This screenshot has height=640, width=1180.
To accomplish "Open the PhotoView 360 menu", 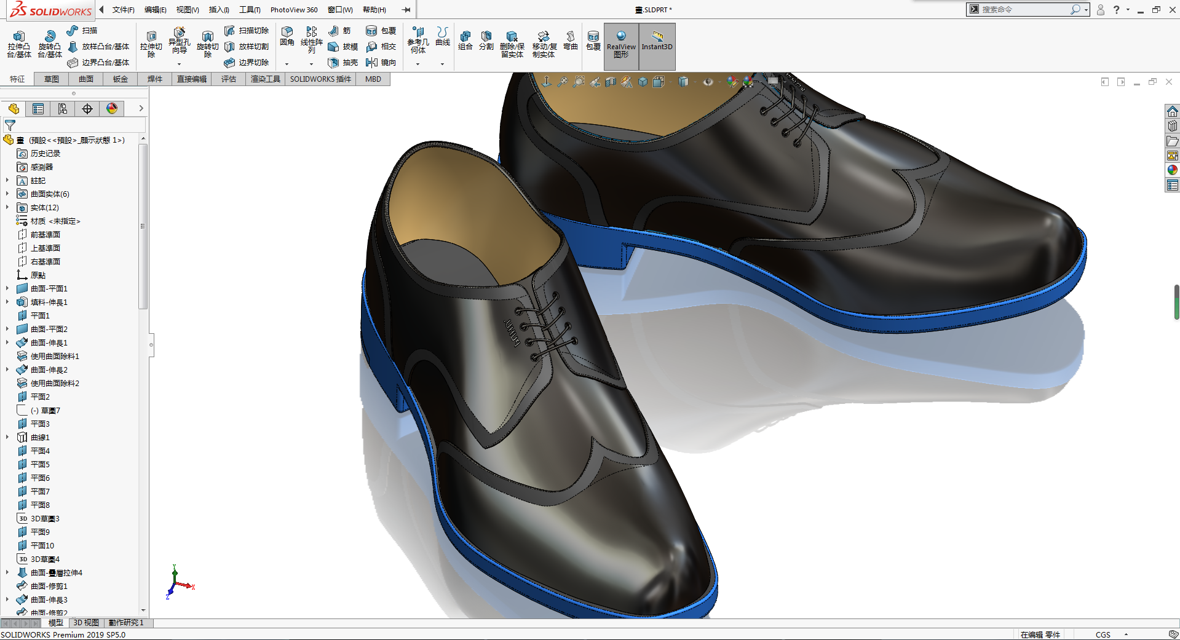I will [x=294, y=10].
